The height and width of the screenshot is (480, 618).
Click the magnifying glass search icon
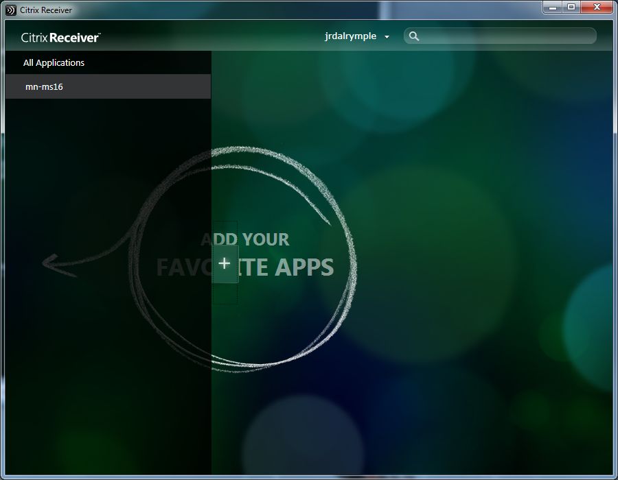pos(414,36)
